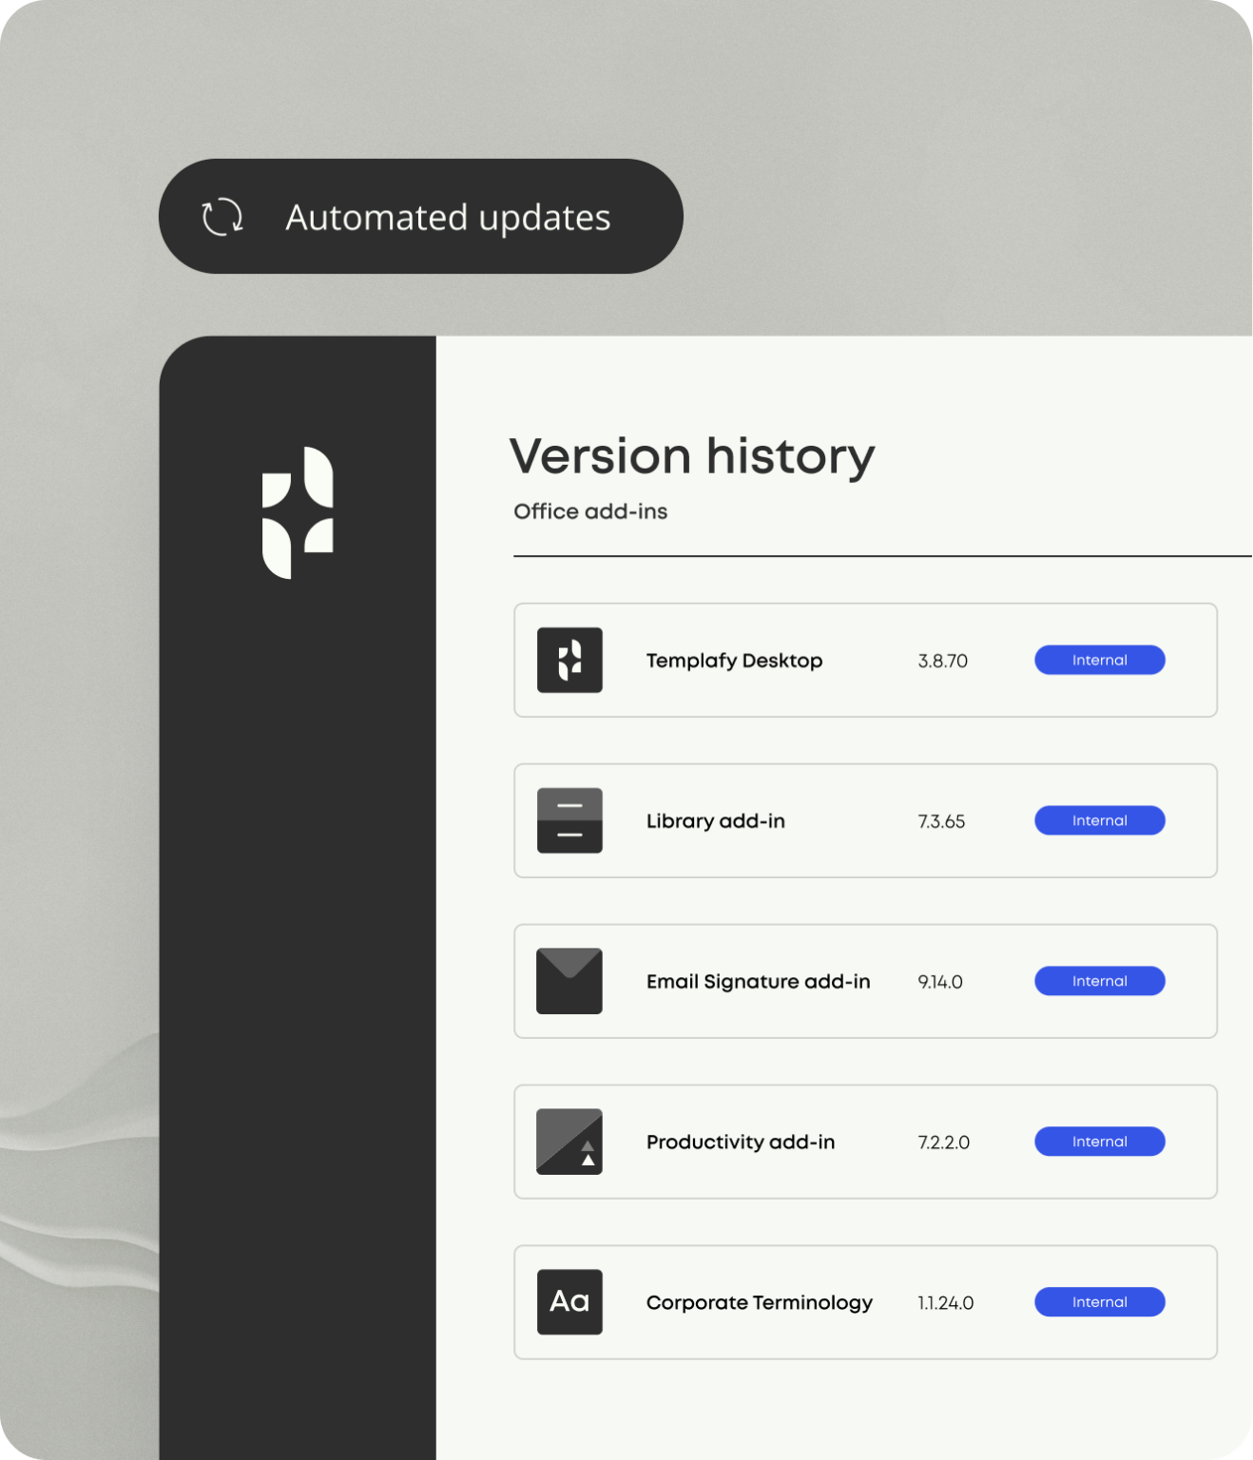Click the Internal badge on Templafy Desktop
The height and width of the screenshot is (1460, 1253).
[1099, 660]
